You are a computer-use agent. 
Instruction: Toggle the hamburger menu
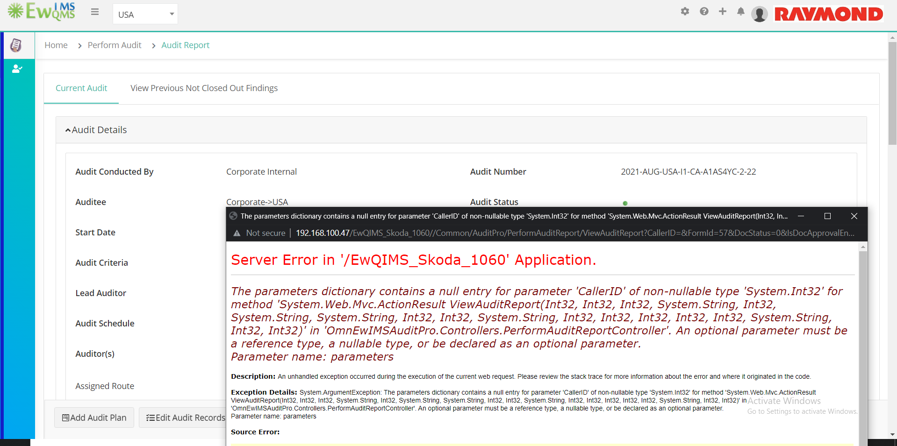pos(95,12)
